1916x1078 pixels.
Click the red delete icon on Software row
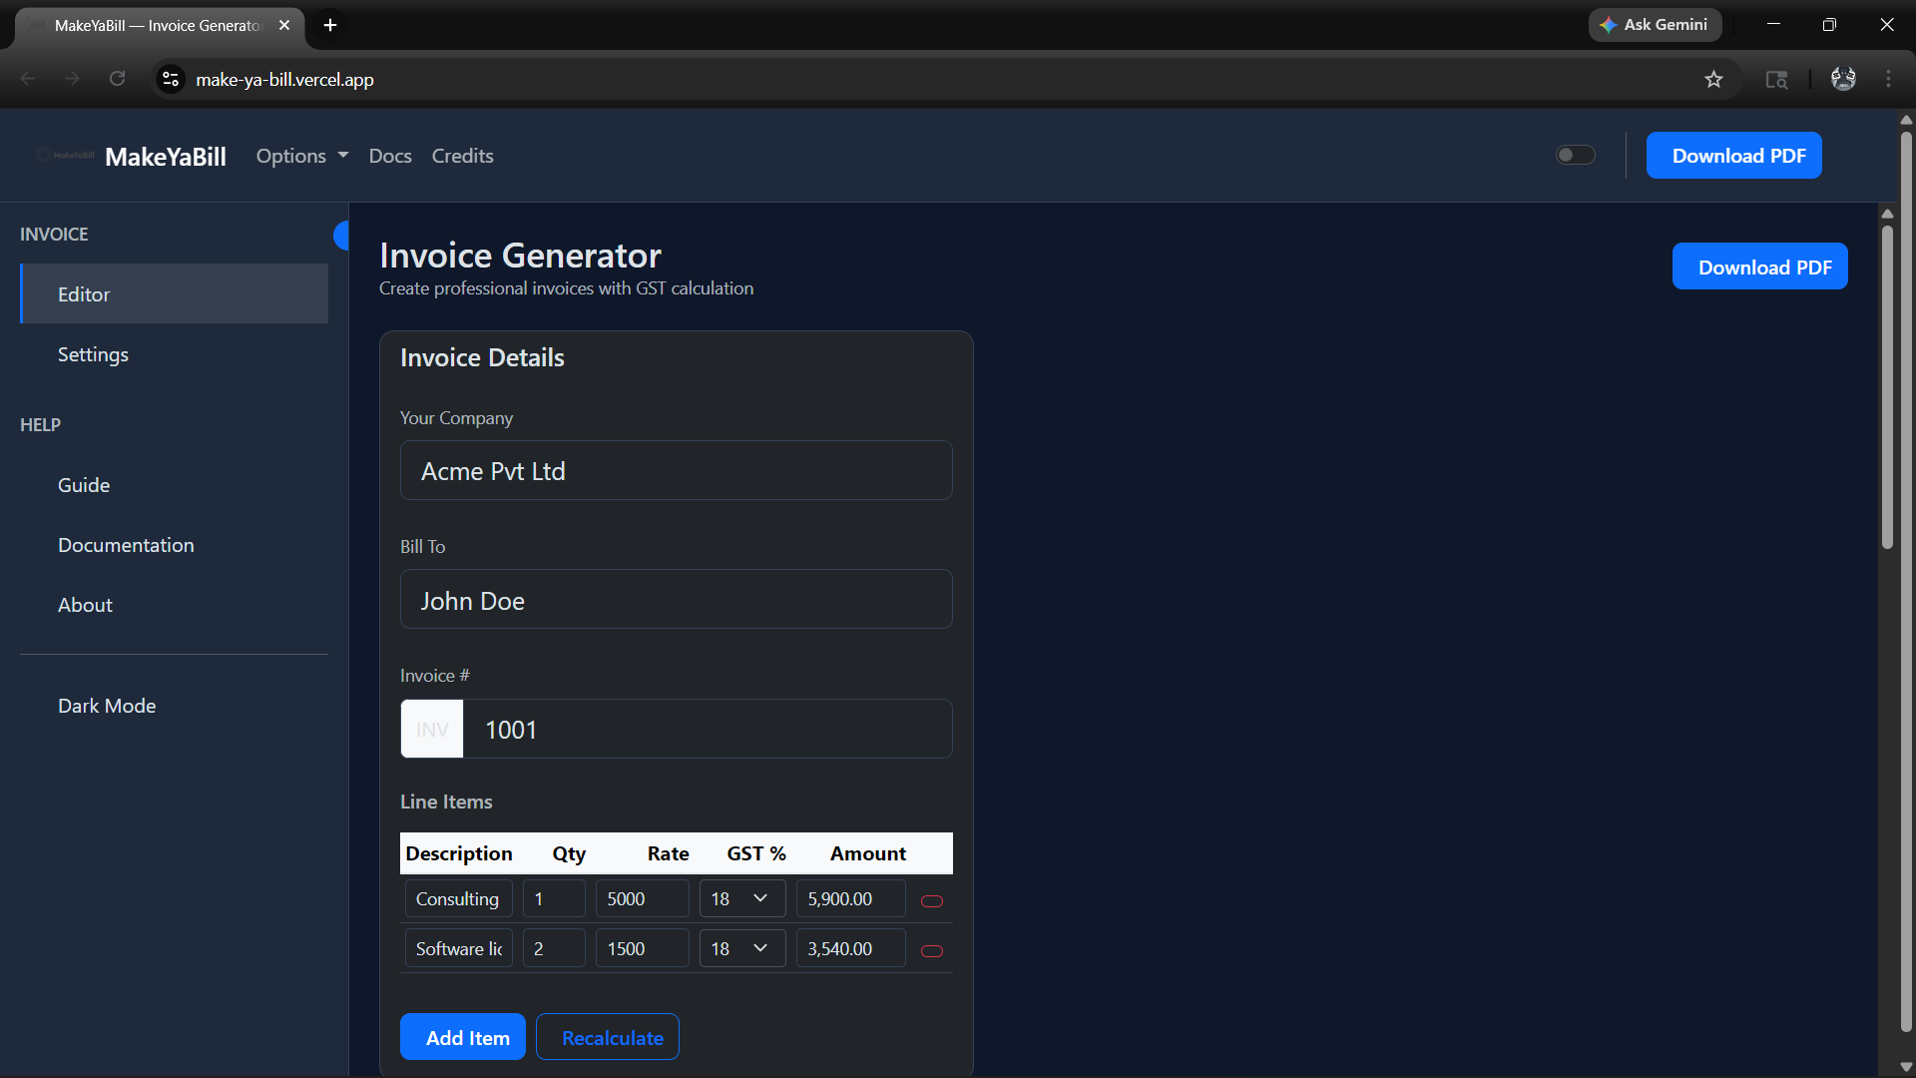pos(931,950)
